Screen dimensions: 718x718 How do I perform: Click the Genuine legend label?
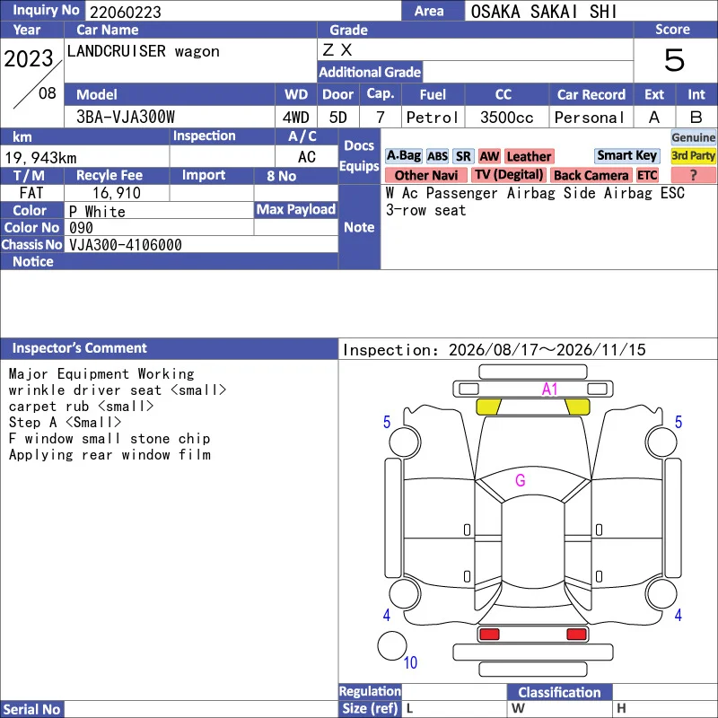click(693, 137)
